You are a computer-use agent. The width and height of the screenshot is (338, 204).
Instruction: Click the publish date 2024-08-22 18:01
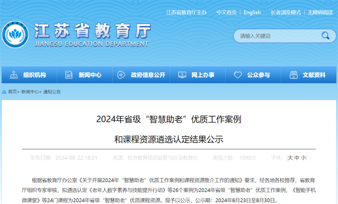(x=76, y=158)
